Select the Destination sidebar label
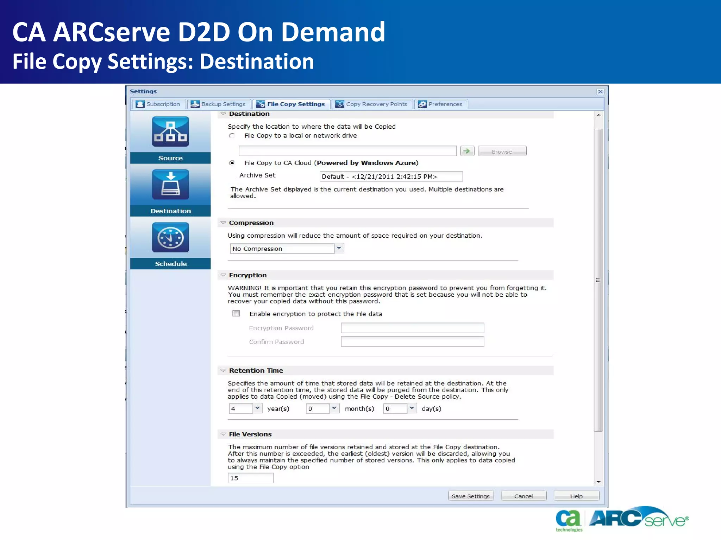This screenshot has height=540, width=721. pos(170,211)
